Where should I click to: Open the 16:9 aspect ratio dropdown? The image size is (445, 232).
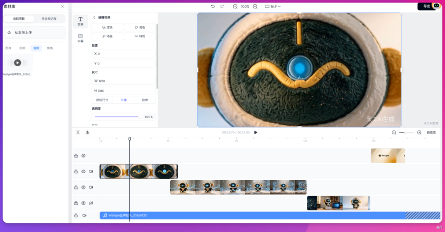(273, 6)
